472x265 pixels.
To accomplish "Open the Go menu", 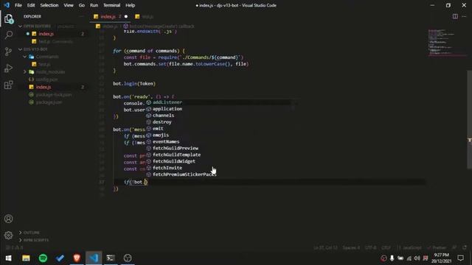I will (82, 5).
